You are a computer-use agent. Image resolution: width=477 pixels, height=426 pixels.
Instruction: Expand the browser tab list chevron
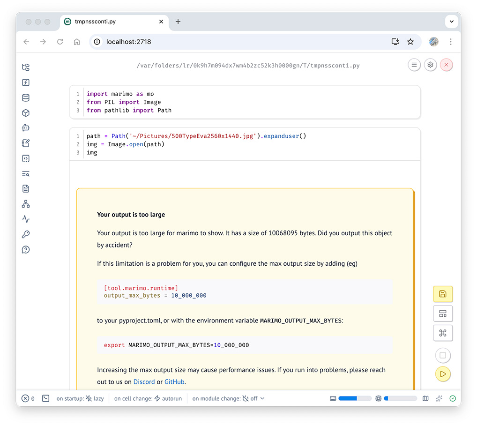click(x=451, y=22)
